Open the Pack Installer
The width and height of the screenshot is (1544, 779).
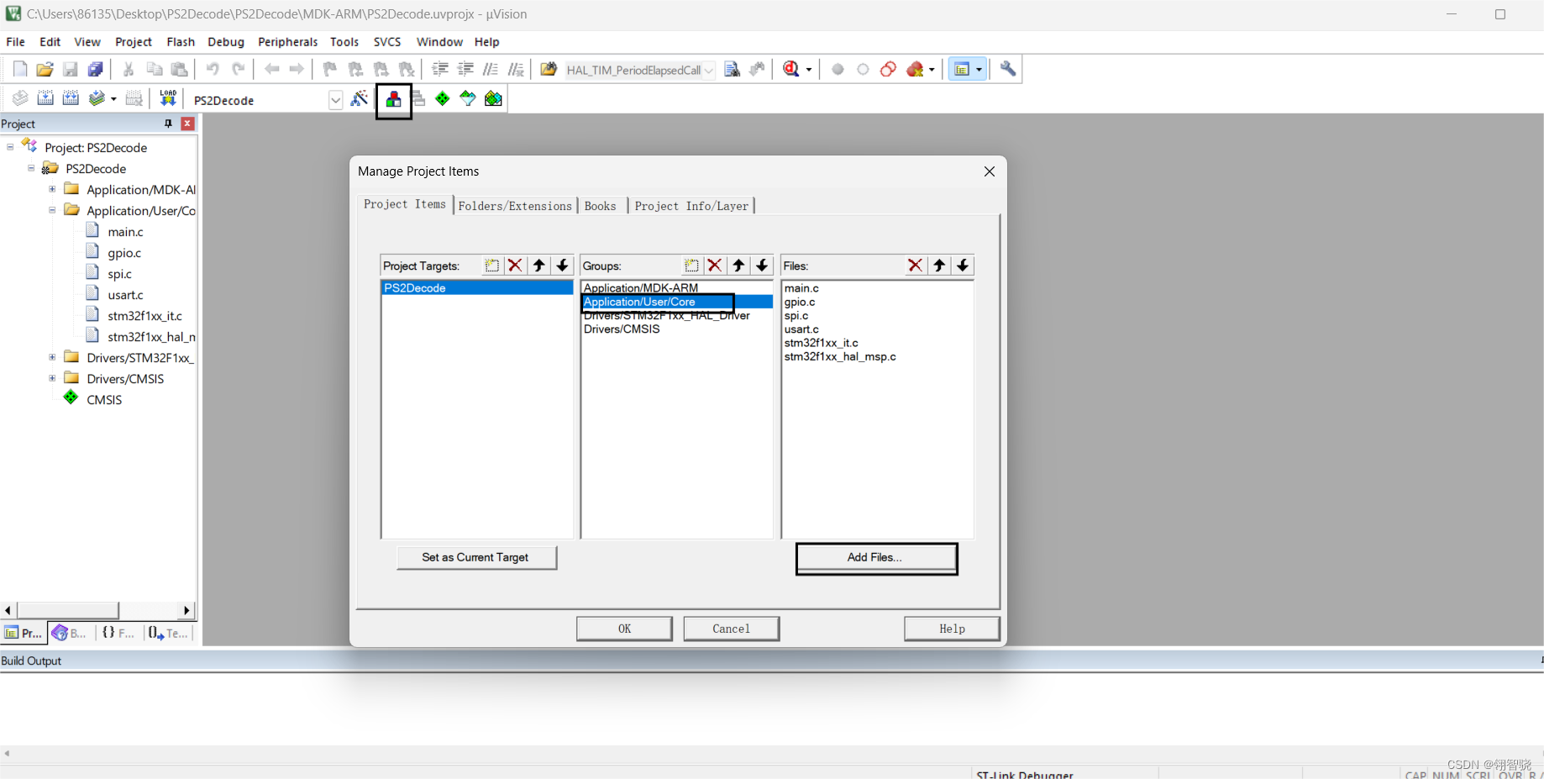pyautogui.click(x=493, y=98)
